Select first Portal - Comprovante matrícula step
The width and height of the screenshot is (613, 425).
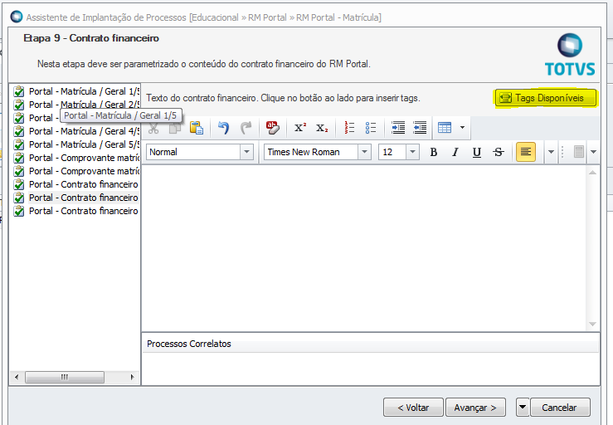click(84, 158)
